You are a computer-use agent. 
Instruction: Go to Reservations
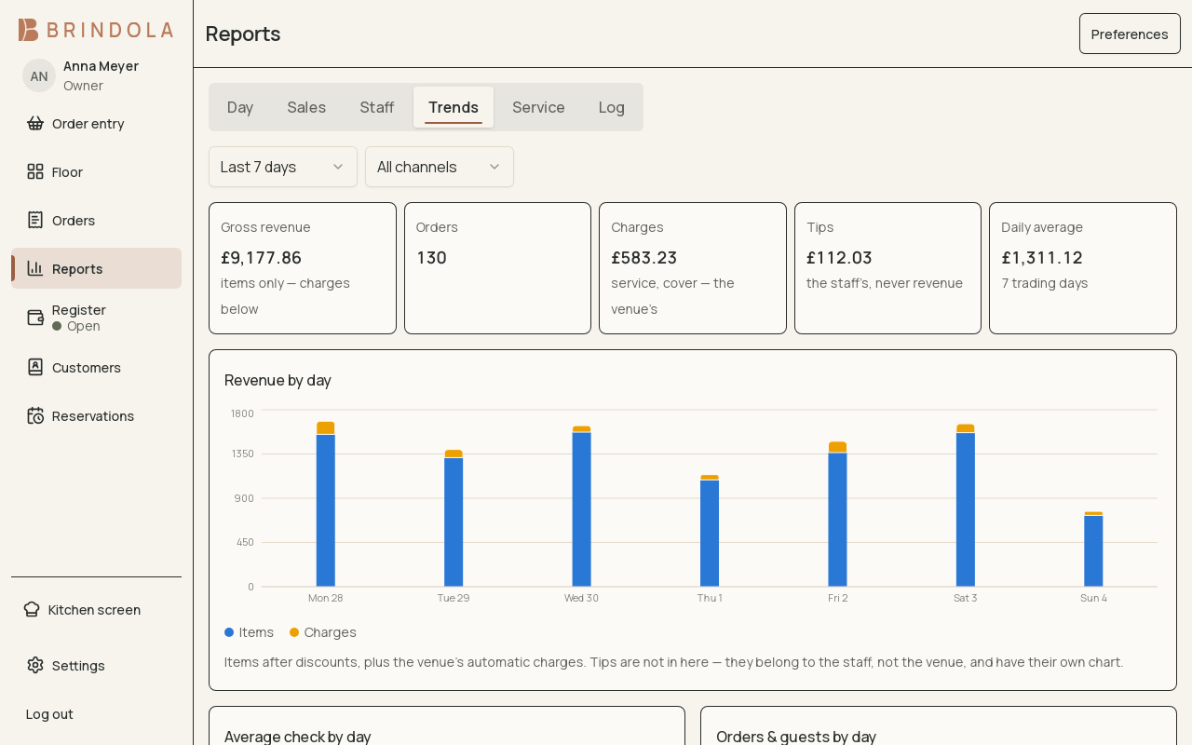tap(96, 415)
